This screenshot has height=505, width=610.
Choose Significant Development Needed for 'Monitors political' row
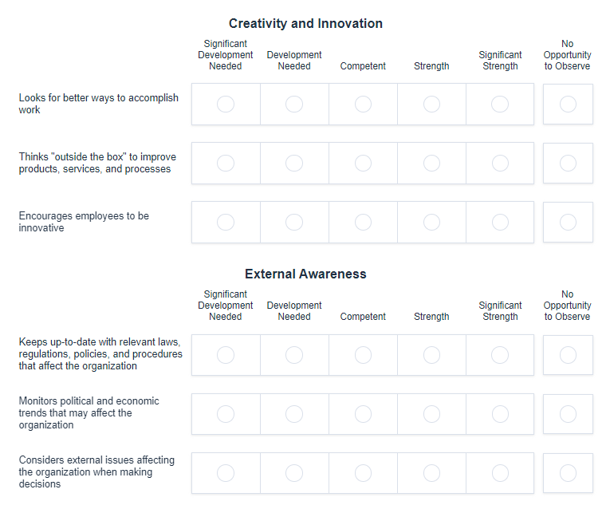point(226,413)
